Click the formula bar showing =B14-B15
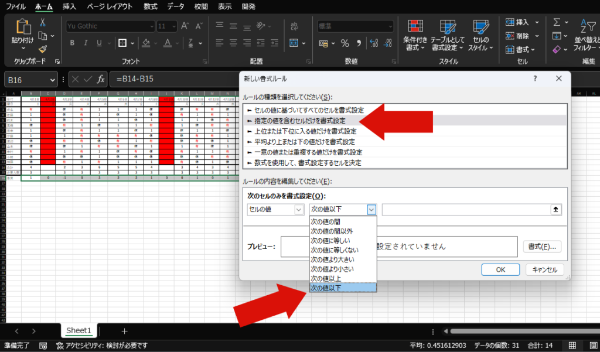 174,79
